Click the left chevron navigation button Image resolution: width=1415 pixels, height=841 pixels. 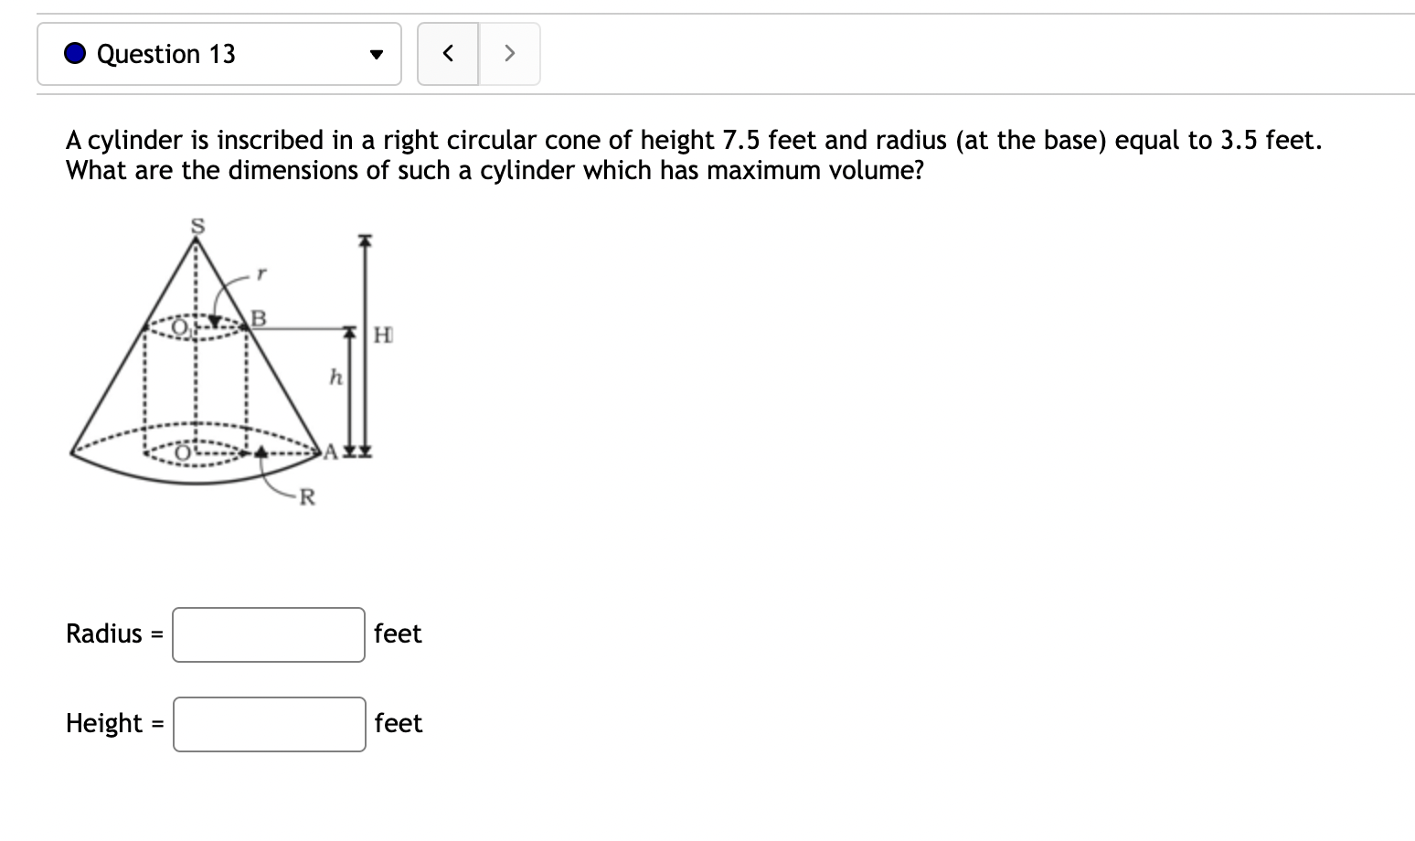447,54
